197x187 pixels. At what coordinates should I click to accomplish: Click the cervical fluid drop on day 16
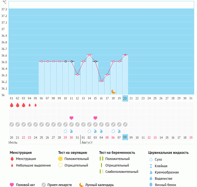coord(101,131)
